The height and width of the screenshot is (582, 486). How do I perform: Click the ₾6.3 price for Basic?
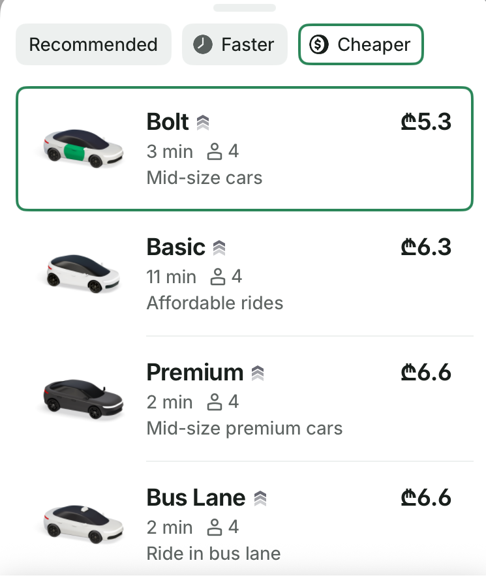tap(426, 247)
